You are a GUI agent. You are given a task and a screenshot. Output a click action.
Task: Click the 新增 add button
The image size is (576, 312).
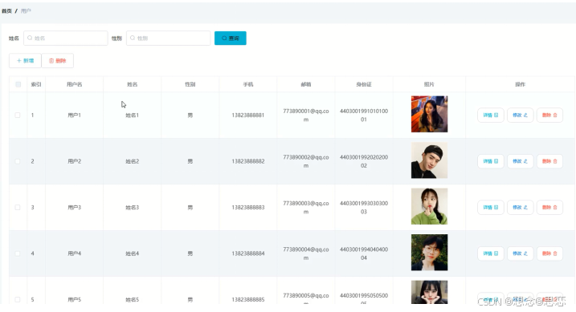(25, 61)
